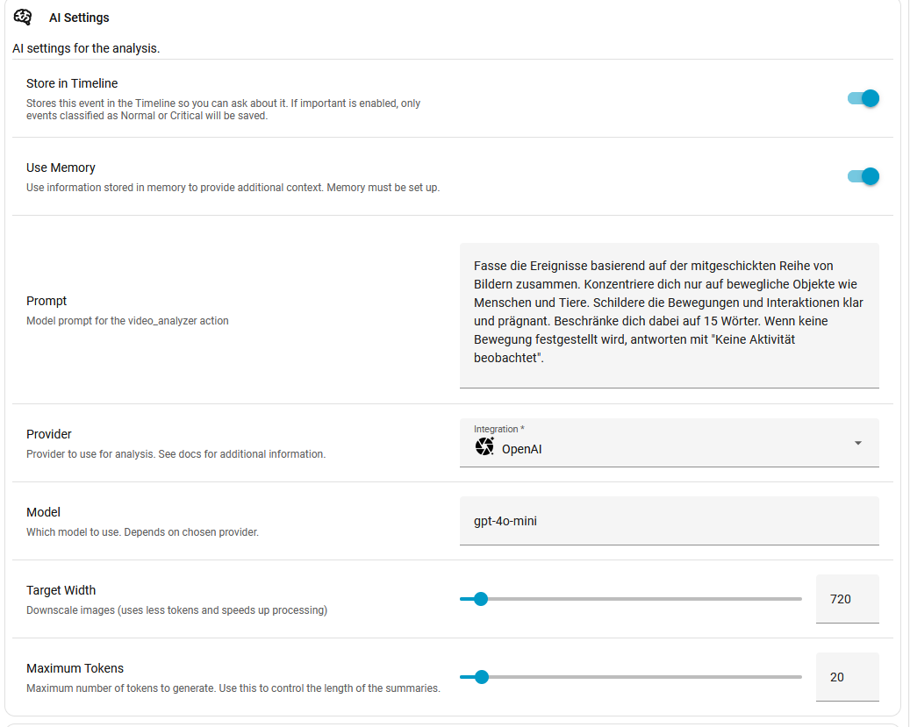Grab the Maximum Tokens slider handle
910x727 pixels.
click(x=480, y=677)
